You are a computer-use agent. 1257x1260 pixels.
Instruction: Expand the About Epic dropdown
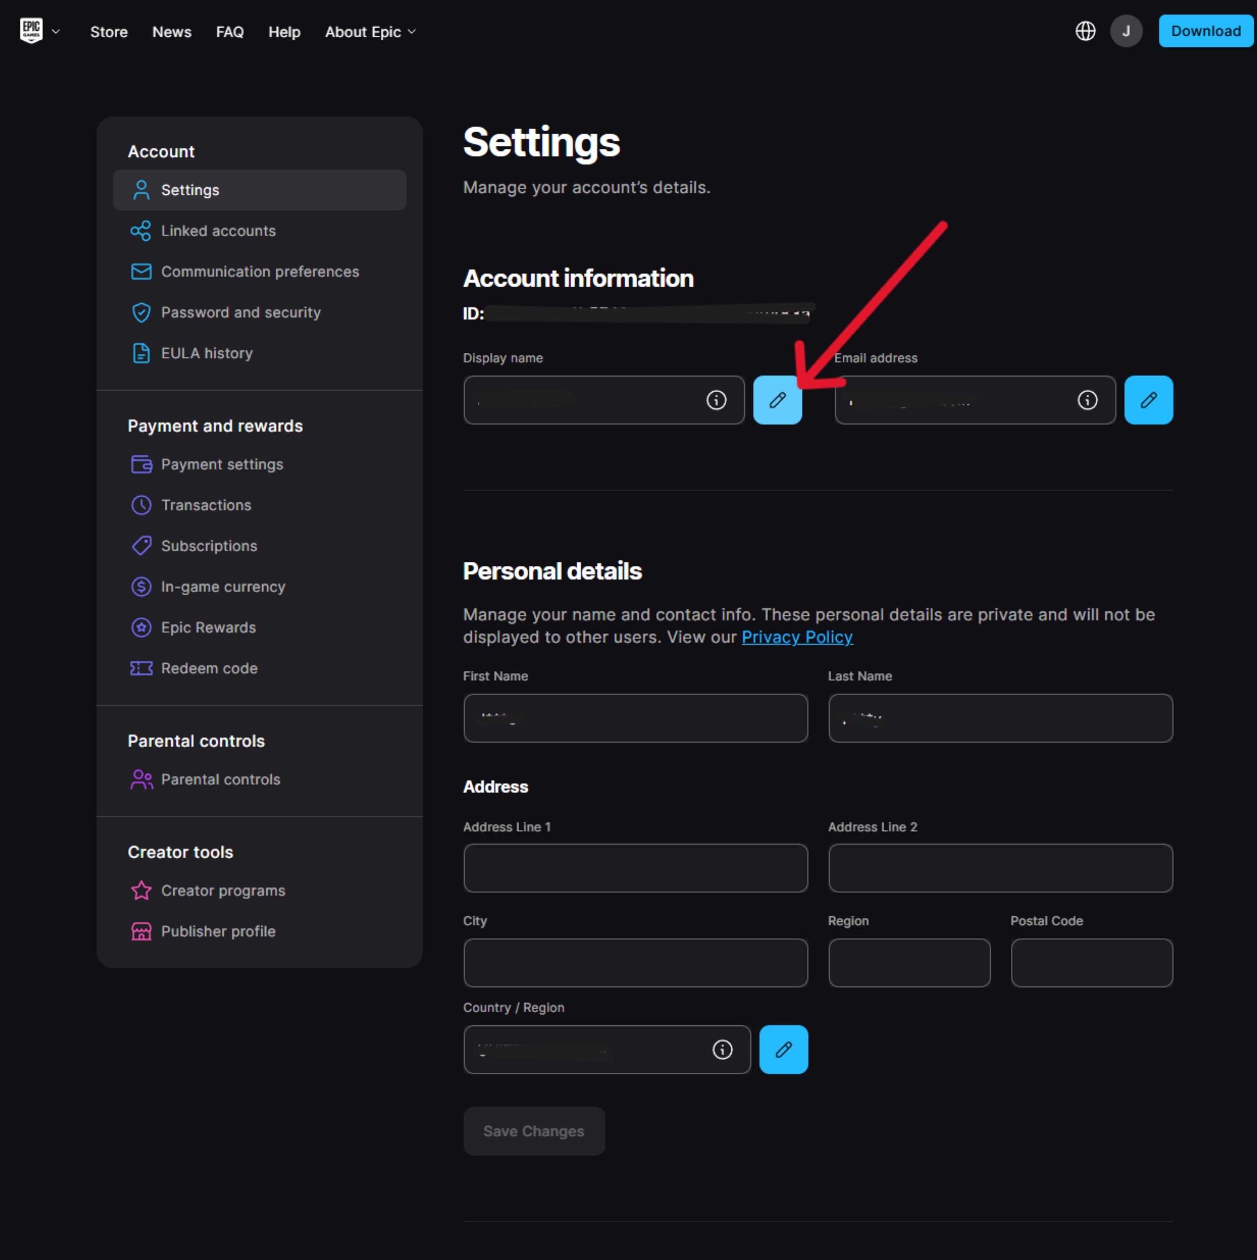click(x=370, y=32)
